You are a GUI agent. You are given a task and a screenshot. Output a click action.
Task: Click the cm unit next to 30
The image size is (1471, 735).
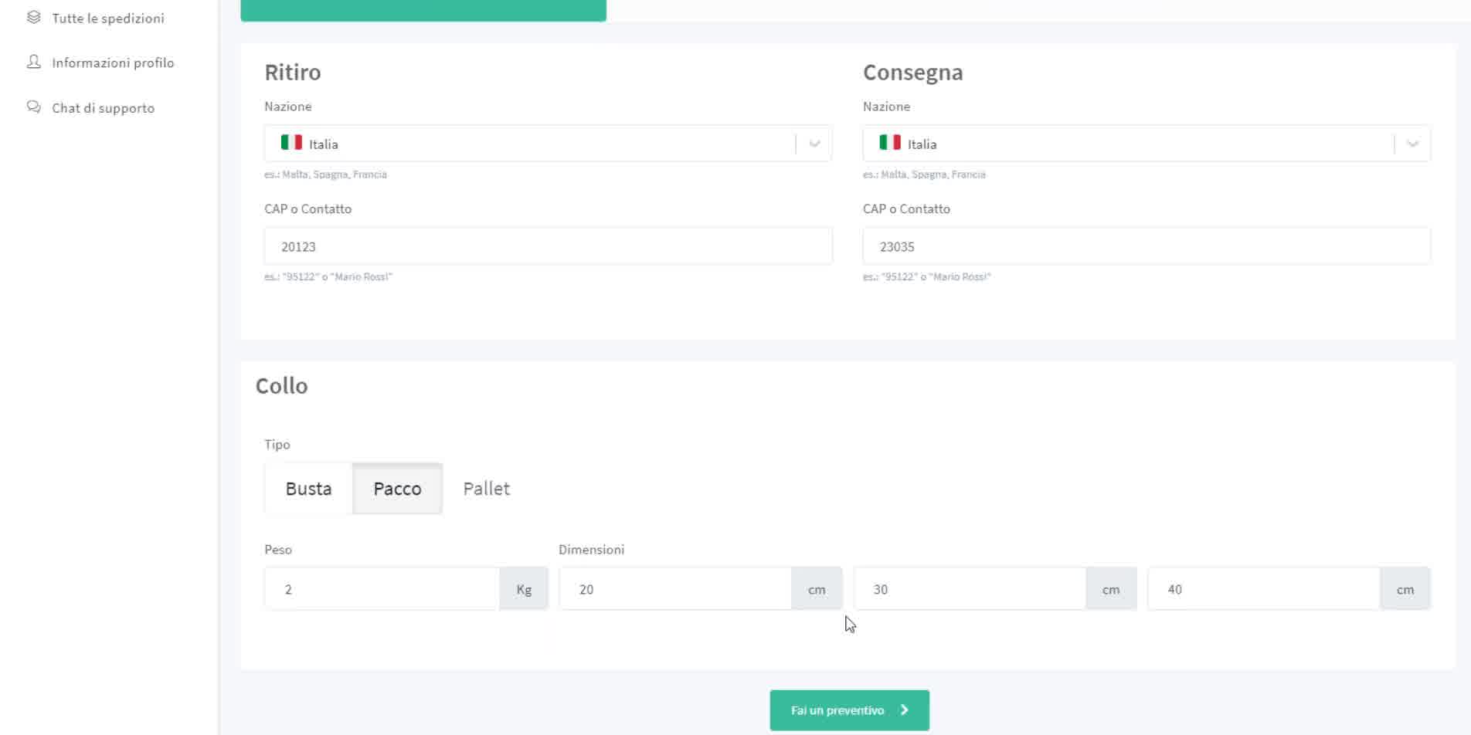pyautogui.click(x=1111, y=589)
